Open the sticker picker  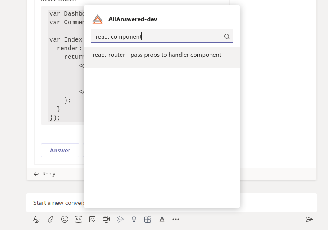click(92, 219)
